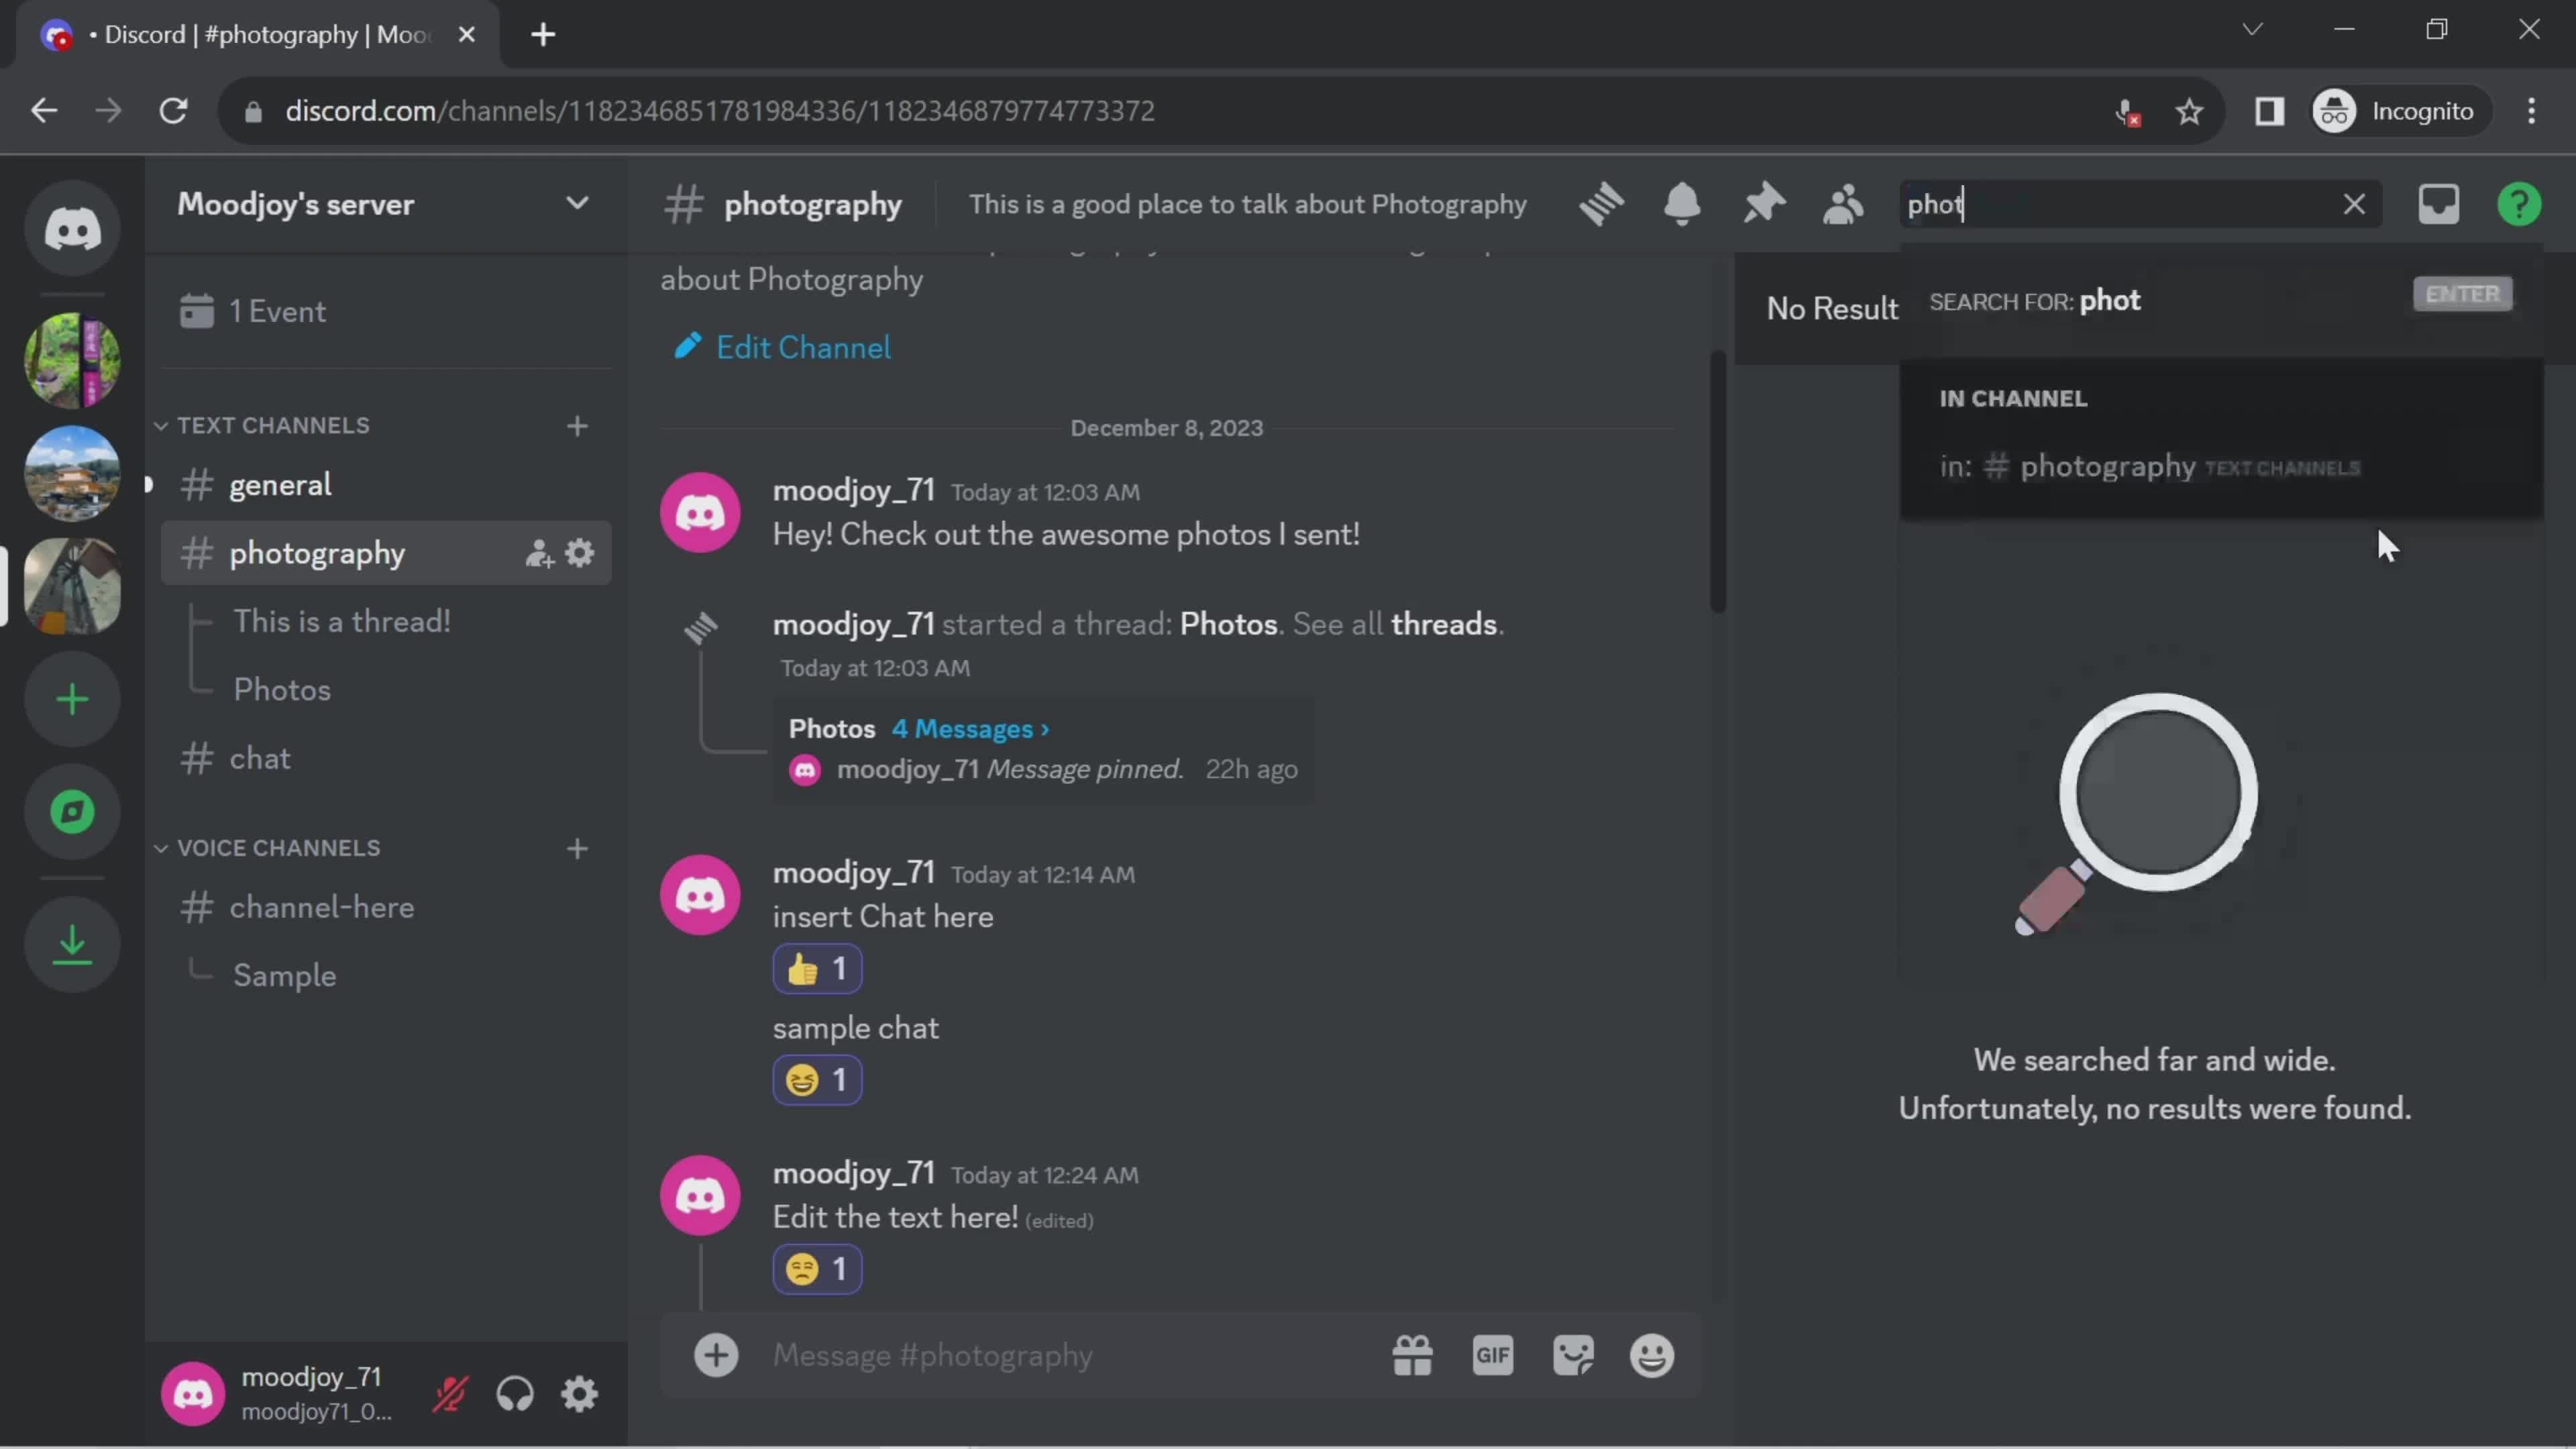Open the pinned messages panel

1764,203
